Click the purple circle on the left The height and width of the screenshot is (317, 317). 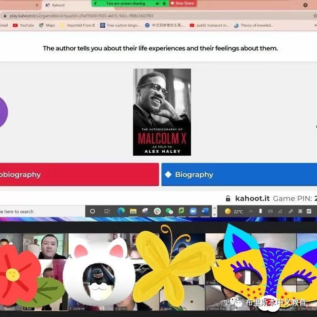pos(3,112)
